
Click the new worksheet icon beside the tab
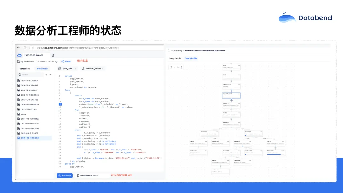(x=53, y=55)
